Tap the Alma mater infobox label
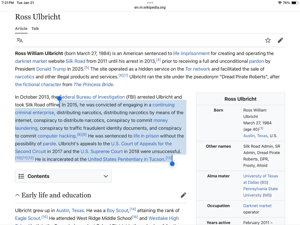 218,176
